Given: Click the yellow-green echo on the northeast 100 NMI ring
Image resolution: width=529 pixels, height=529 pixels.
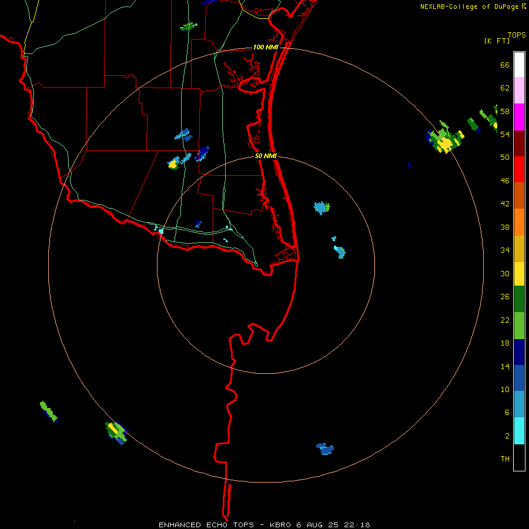Looking at the screenshot, I should click(x=445, y=138).
